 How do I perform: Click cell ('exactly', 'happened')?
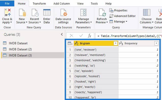96,92
